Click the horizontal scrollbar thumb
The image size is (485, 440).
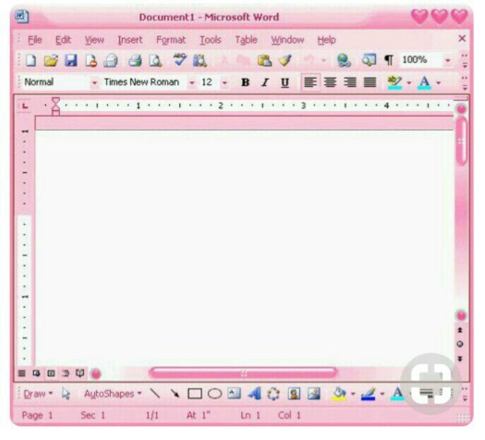pyautogui.click(x=243, y=373)
